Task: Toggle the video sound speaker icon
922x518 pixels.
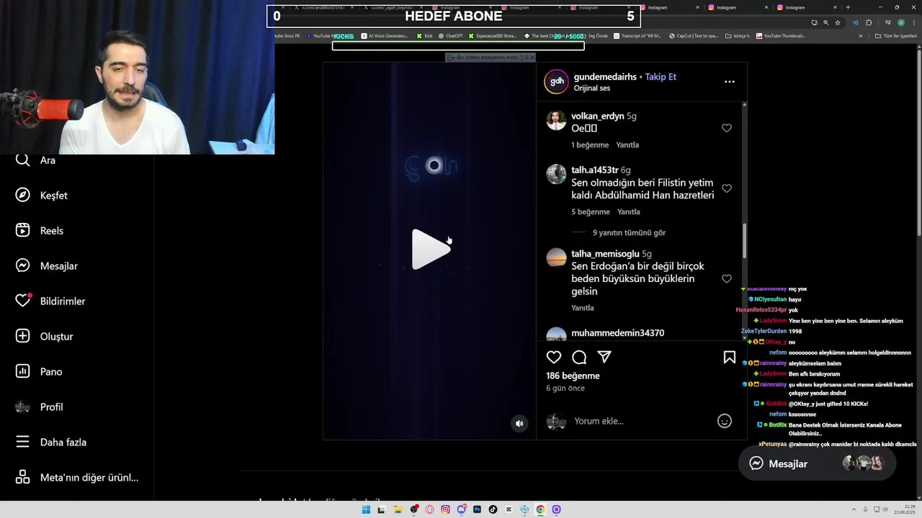Action: click(x=519, y=424)
